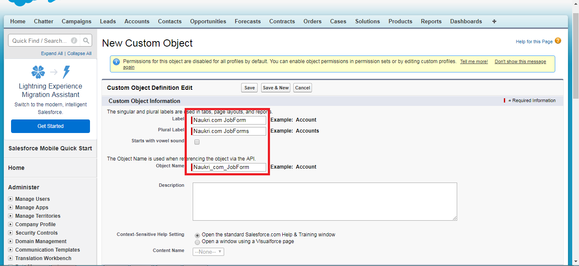Viewport: 579px width, 266px height.
Task: Open the Accounts tab
Action: (137, 21)
